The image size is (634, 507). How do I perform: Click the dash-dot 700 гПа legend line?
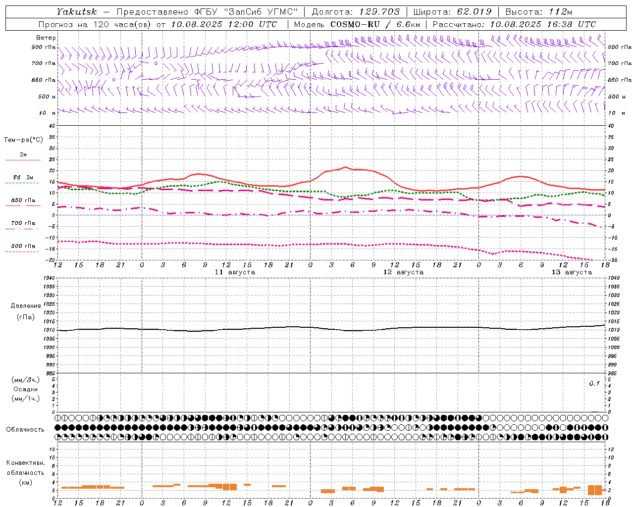[x=22, y=229]
